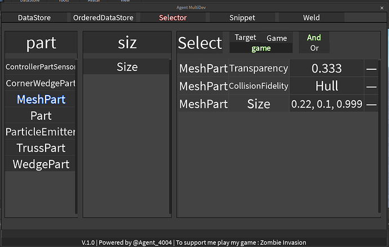
Task: Switch filter mode to Or
Action: pos(314,48)
